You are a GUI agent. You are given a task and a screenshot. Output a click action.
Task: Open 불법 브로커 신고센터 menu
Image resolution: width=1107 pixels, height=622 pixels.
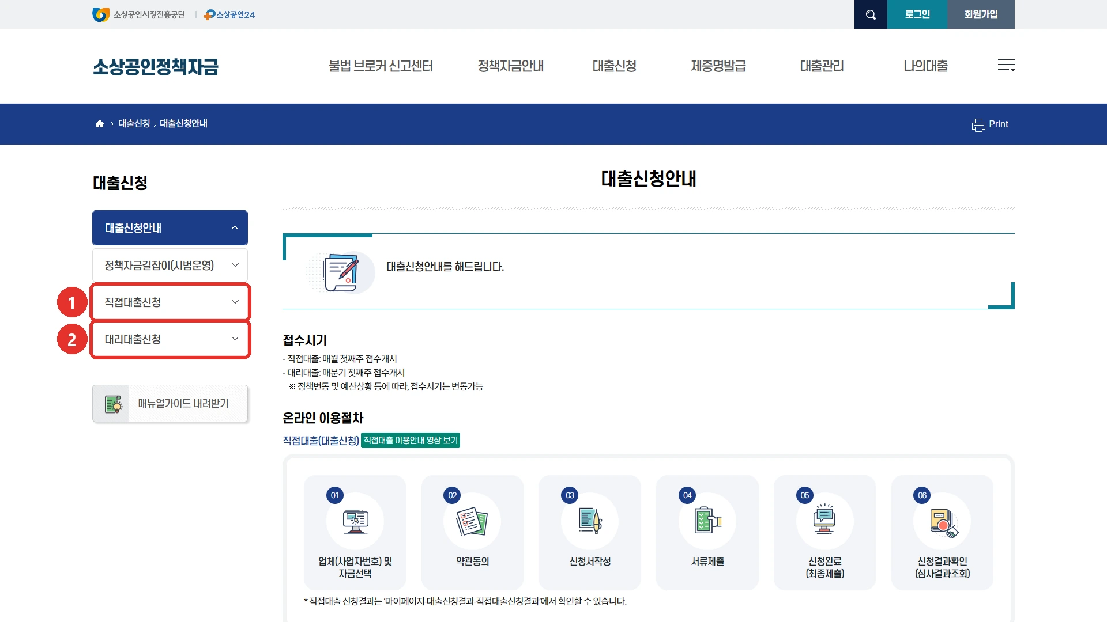pyautogui.click(x=381, y=66)
